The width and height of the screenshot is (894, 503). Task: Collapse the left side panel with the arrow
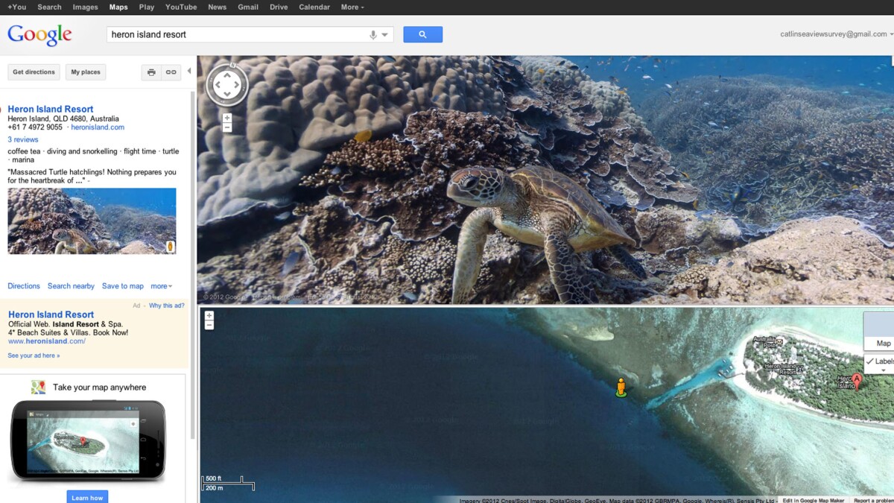tap(189, 72)
